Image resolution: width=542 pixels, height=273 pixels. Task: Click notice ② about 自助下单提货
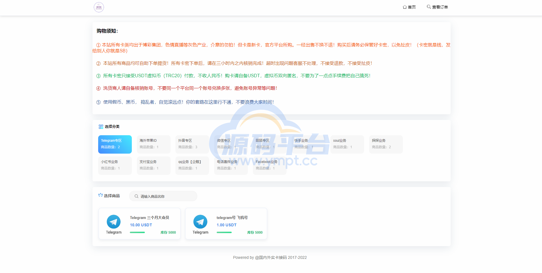click(x=234, y=63)
